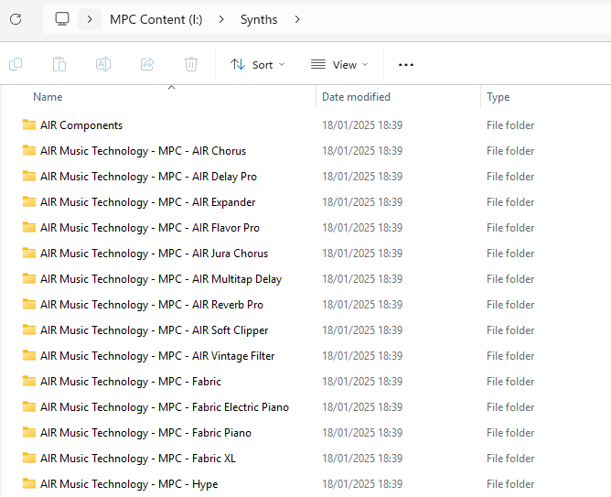This screenshot has height=497, width=611.
Task: Click the This PC monitor icon
Action: click(x=62, y=19)
